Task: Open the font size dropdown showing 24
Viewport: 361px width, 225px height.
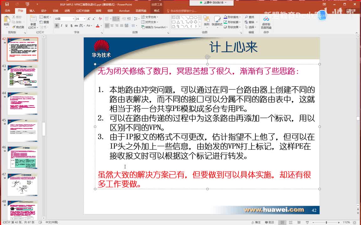Action: pyautogui.click(x=85, y=19)
